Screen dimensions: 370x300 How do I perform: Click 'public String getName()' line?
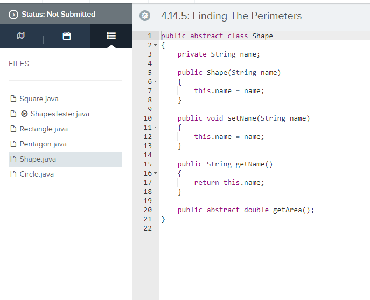click(225, 164)
